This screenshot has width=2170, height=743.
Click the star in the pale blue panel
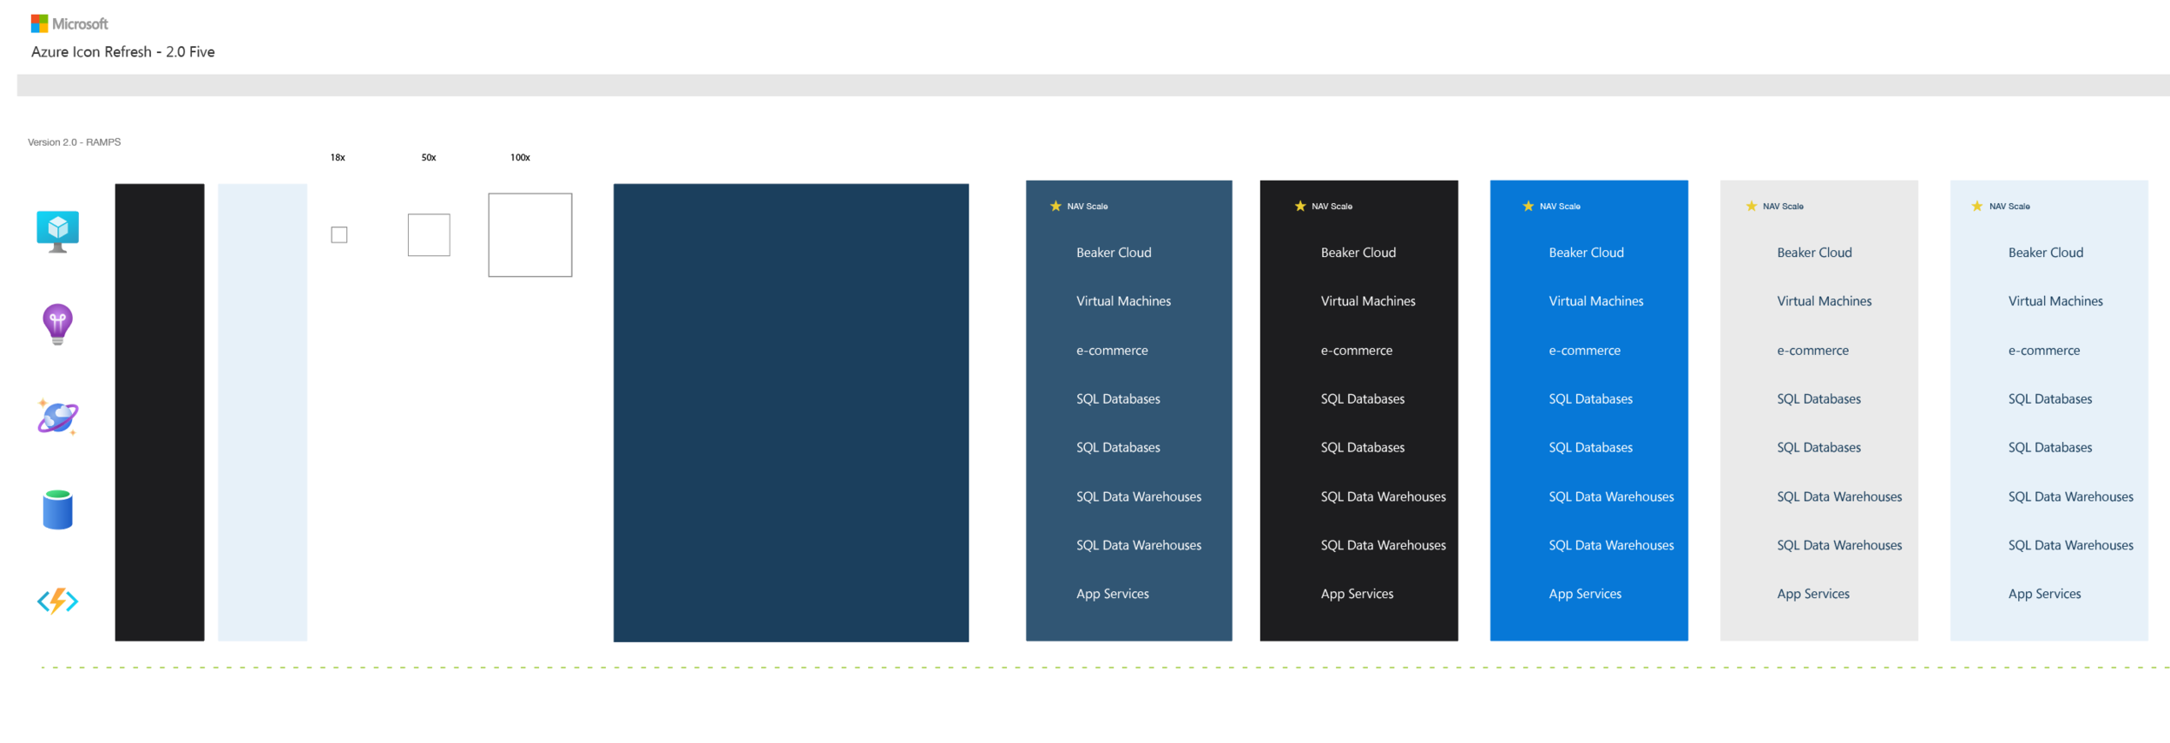point(1977,206)
